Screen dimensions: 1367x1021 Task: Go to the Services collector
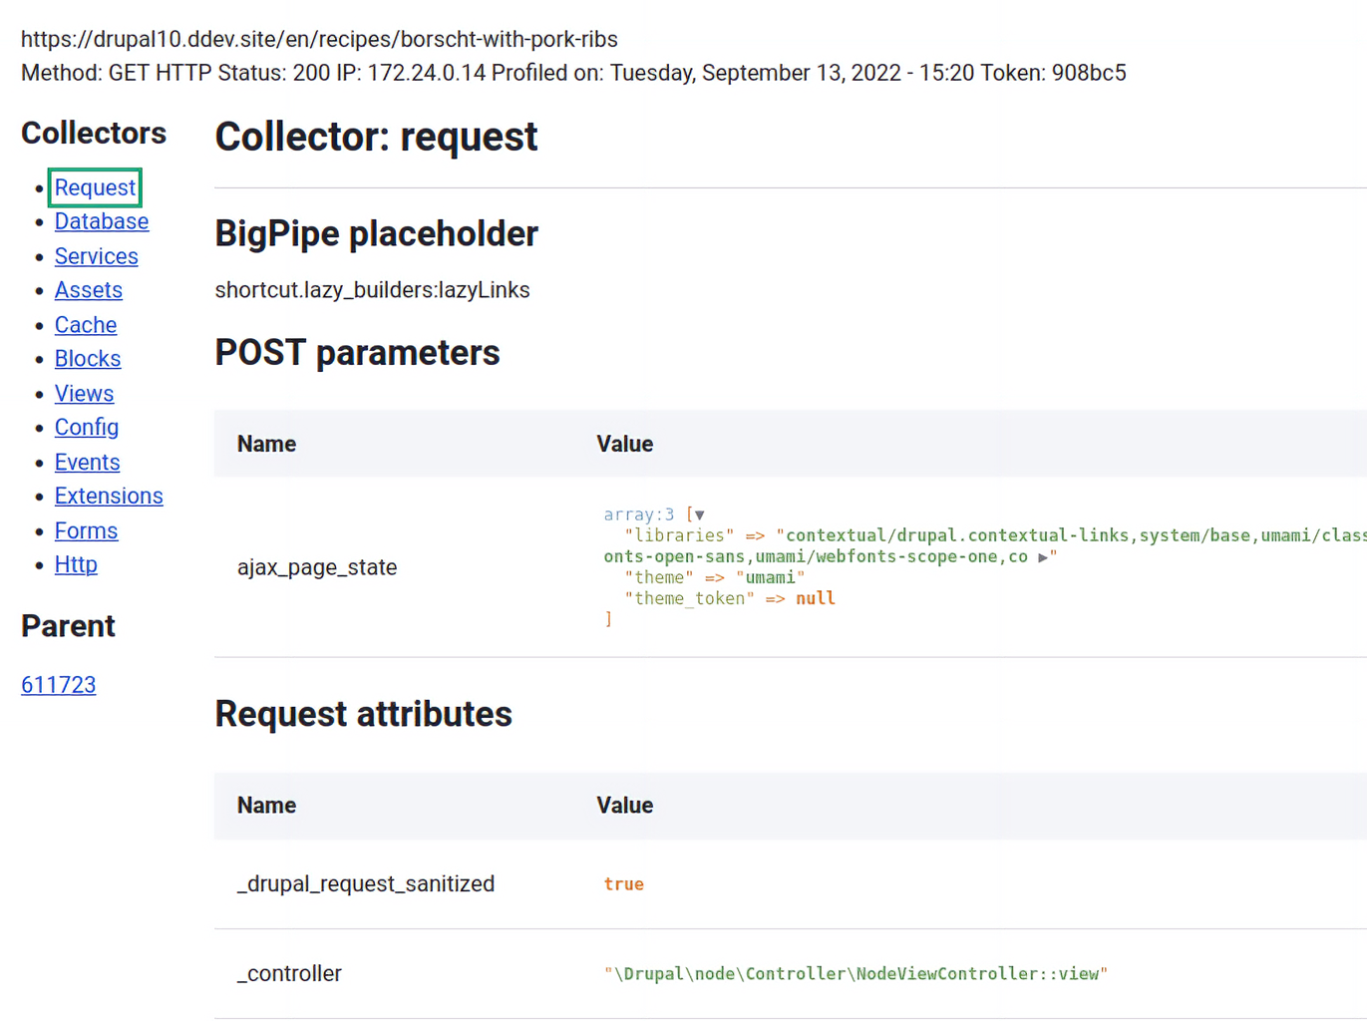tap(96, 256)
